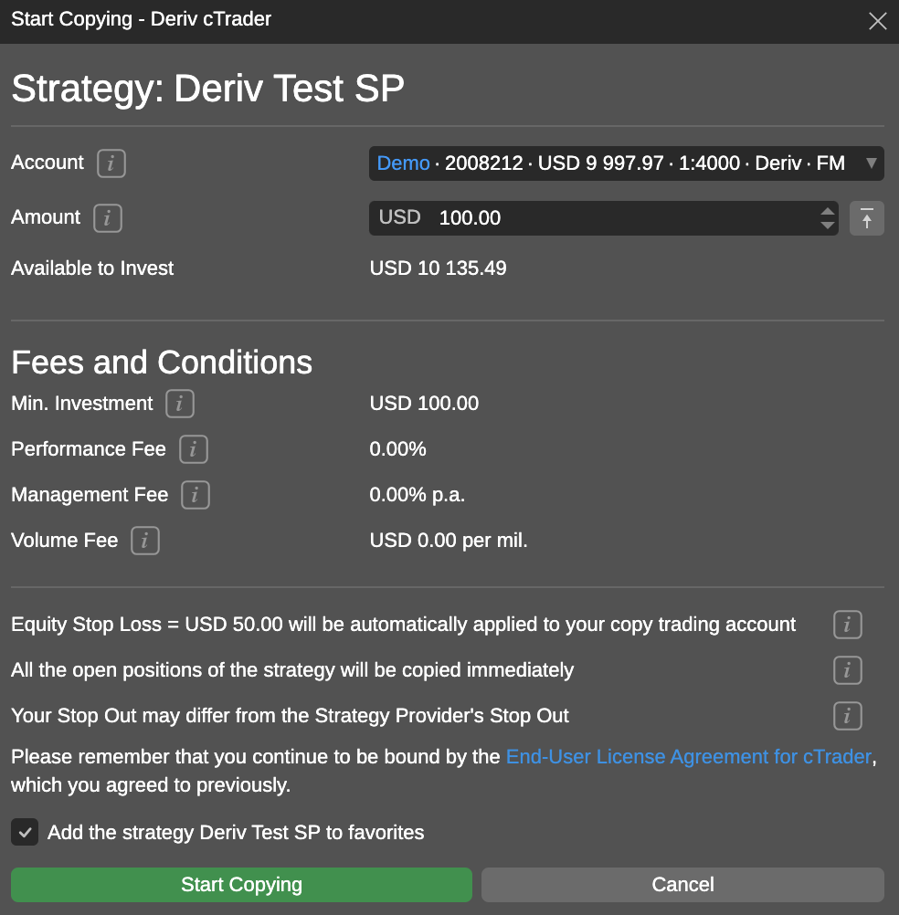Close the Start Copying dialog
Screen dimensions: 899x915
(x=877, y=20)
